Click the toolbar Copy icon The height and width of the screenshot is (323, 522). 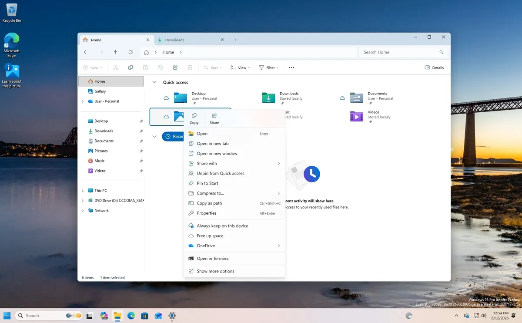coord(130,67)
